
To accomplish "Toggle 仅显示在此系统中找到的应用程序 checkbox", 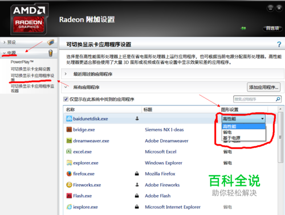I will [x=66, y=99].
